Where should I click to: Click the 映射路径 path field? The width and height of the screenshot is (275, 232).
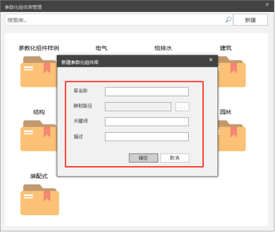click(138, 107)
